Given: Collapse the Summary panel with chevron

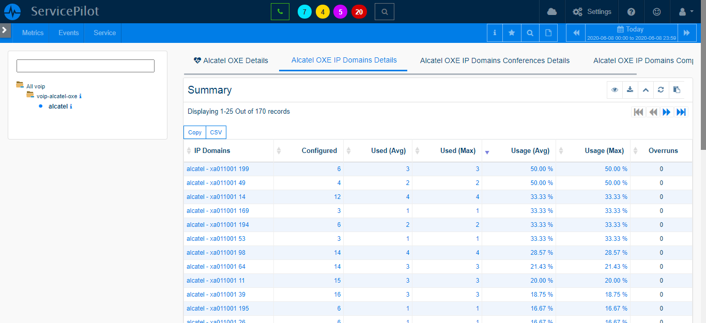Looking at the screenshot, I should pos(646,89).
